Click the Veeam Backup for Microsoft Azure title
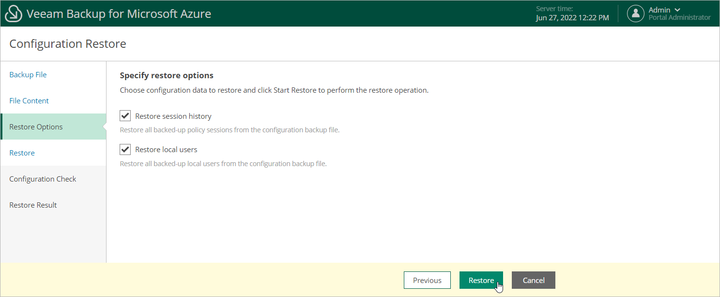This screenshot has height=297, width=720. [x=119, y=14]
